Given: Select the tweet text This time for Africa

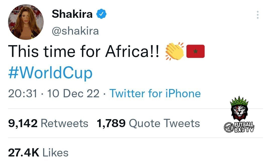Looking at the screenshot, I should tap(84, 51).
